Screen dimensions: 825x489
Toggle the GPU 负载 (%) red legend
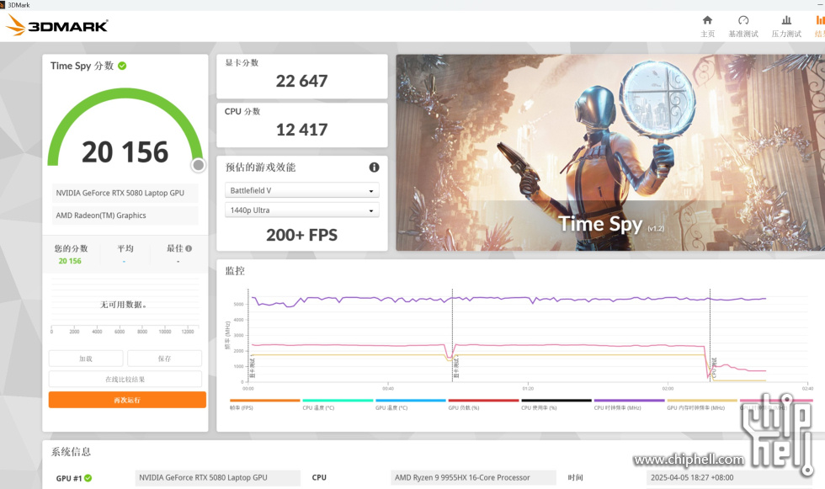tap(483, 404)
